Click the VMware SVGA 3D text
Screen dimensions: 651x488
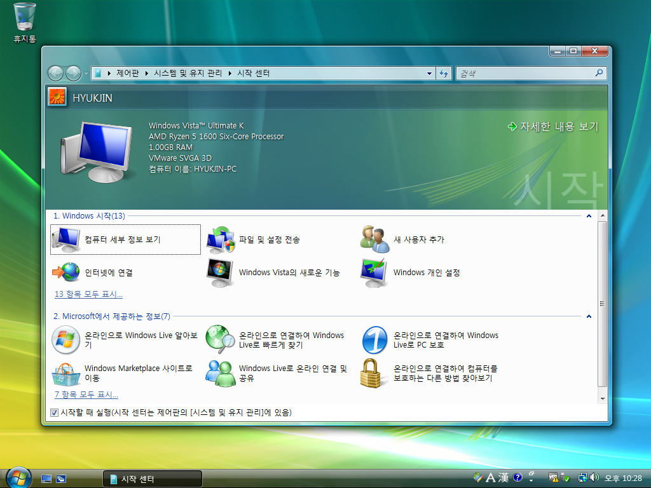click(x=180, y=158)
